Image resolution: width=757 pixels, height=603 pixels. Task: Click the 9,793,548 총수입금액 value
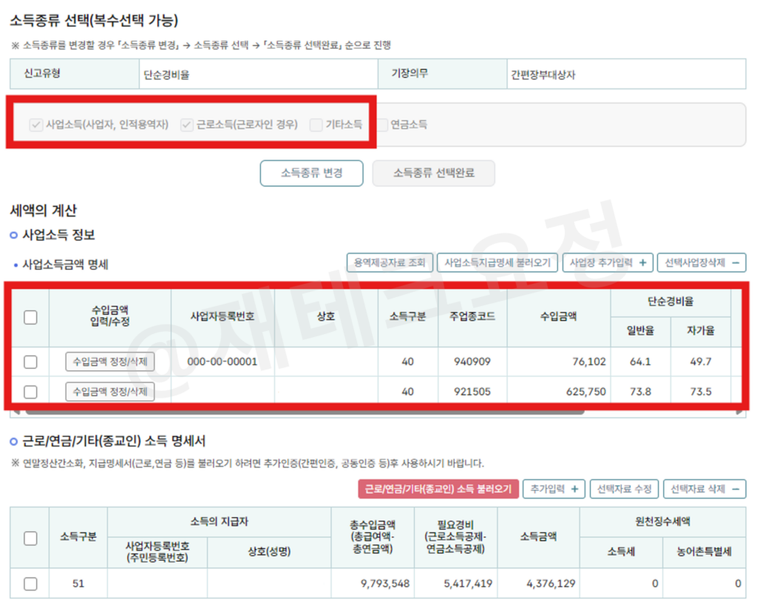click(384, 584)
